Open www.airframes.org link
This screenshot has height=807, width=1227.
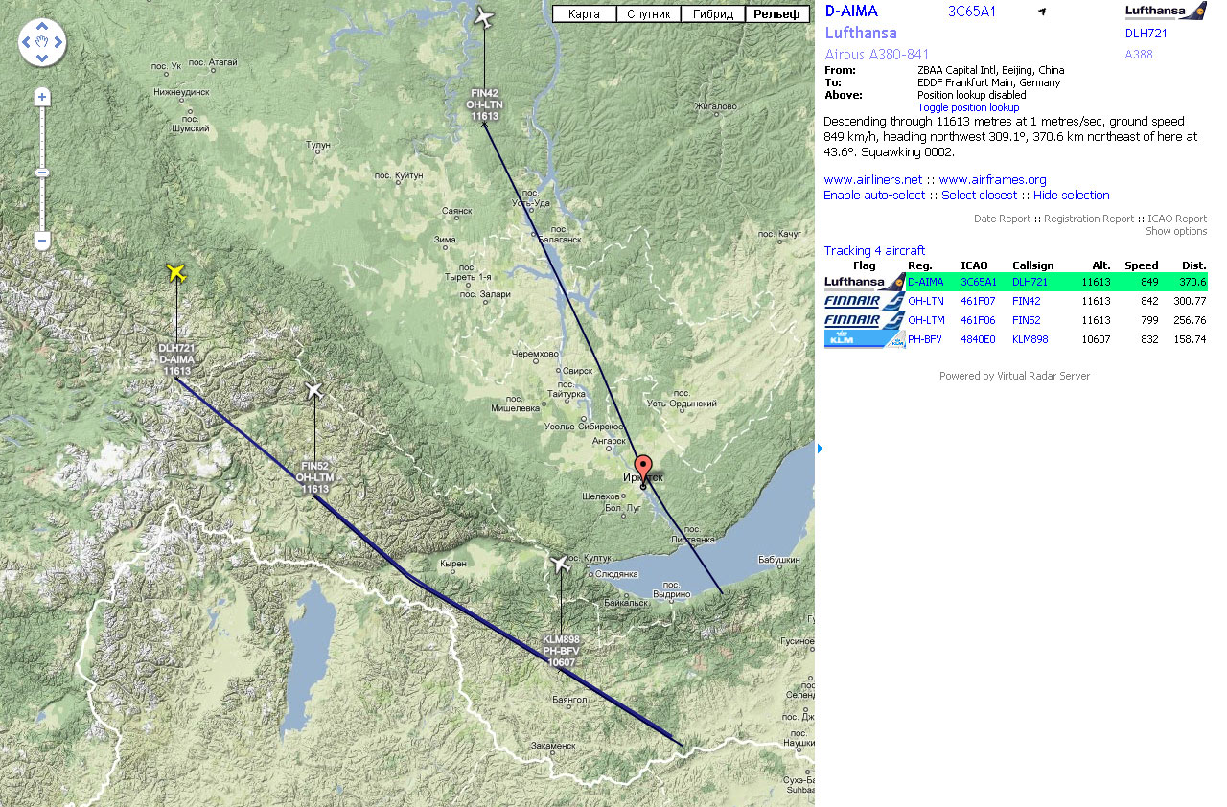(x=992, y=179)
